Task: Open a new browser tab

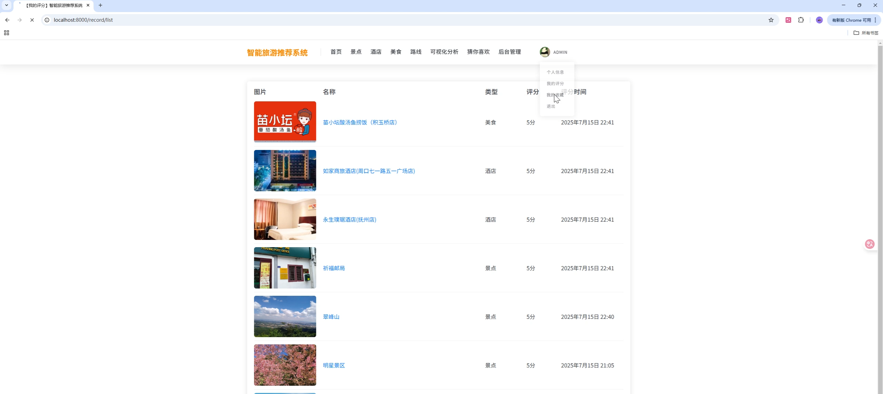Action: click(100, 5)
